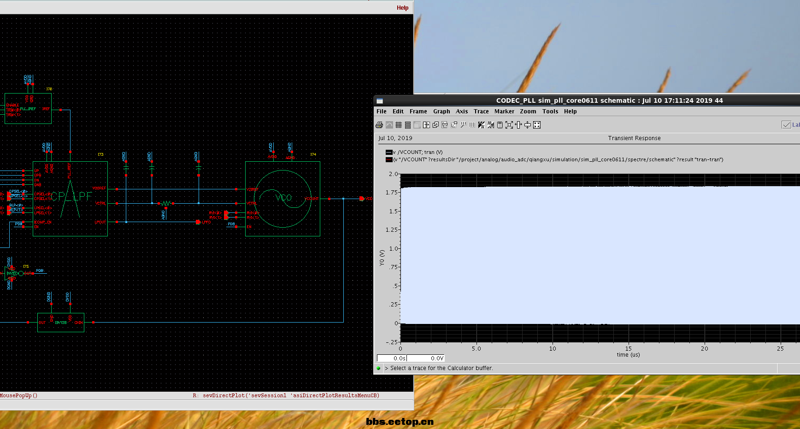800x429 pixels.
Task: Click the collapse-to-center arrows icon
Action: (x=537, y=125)
